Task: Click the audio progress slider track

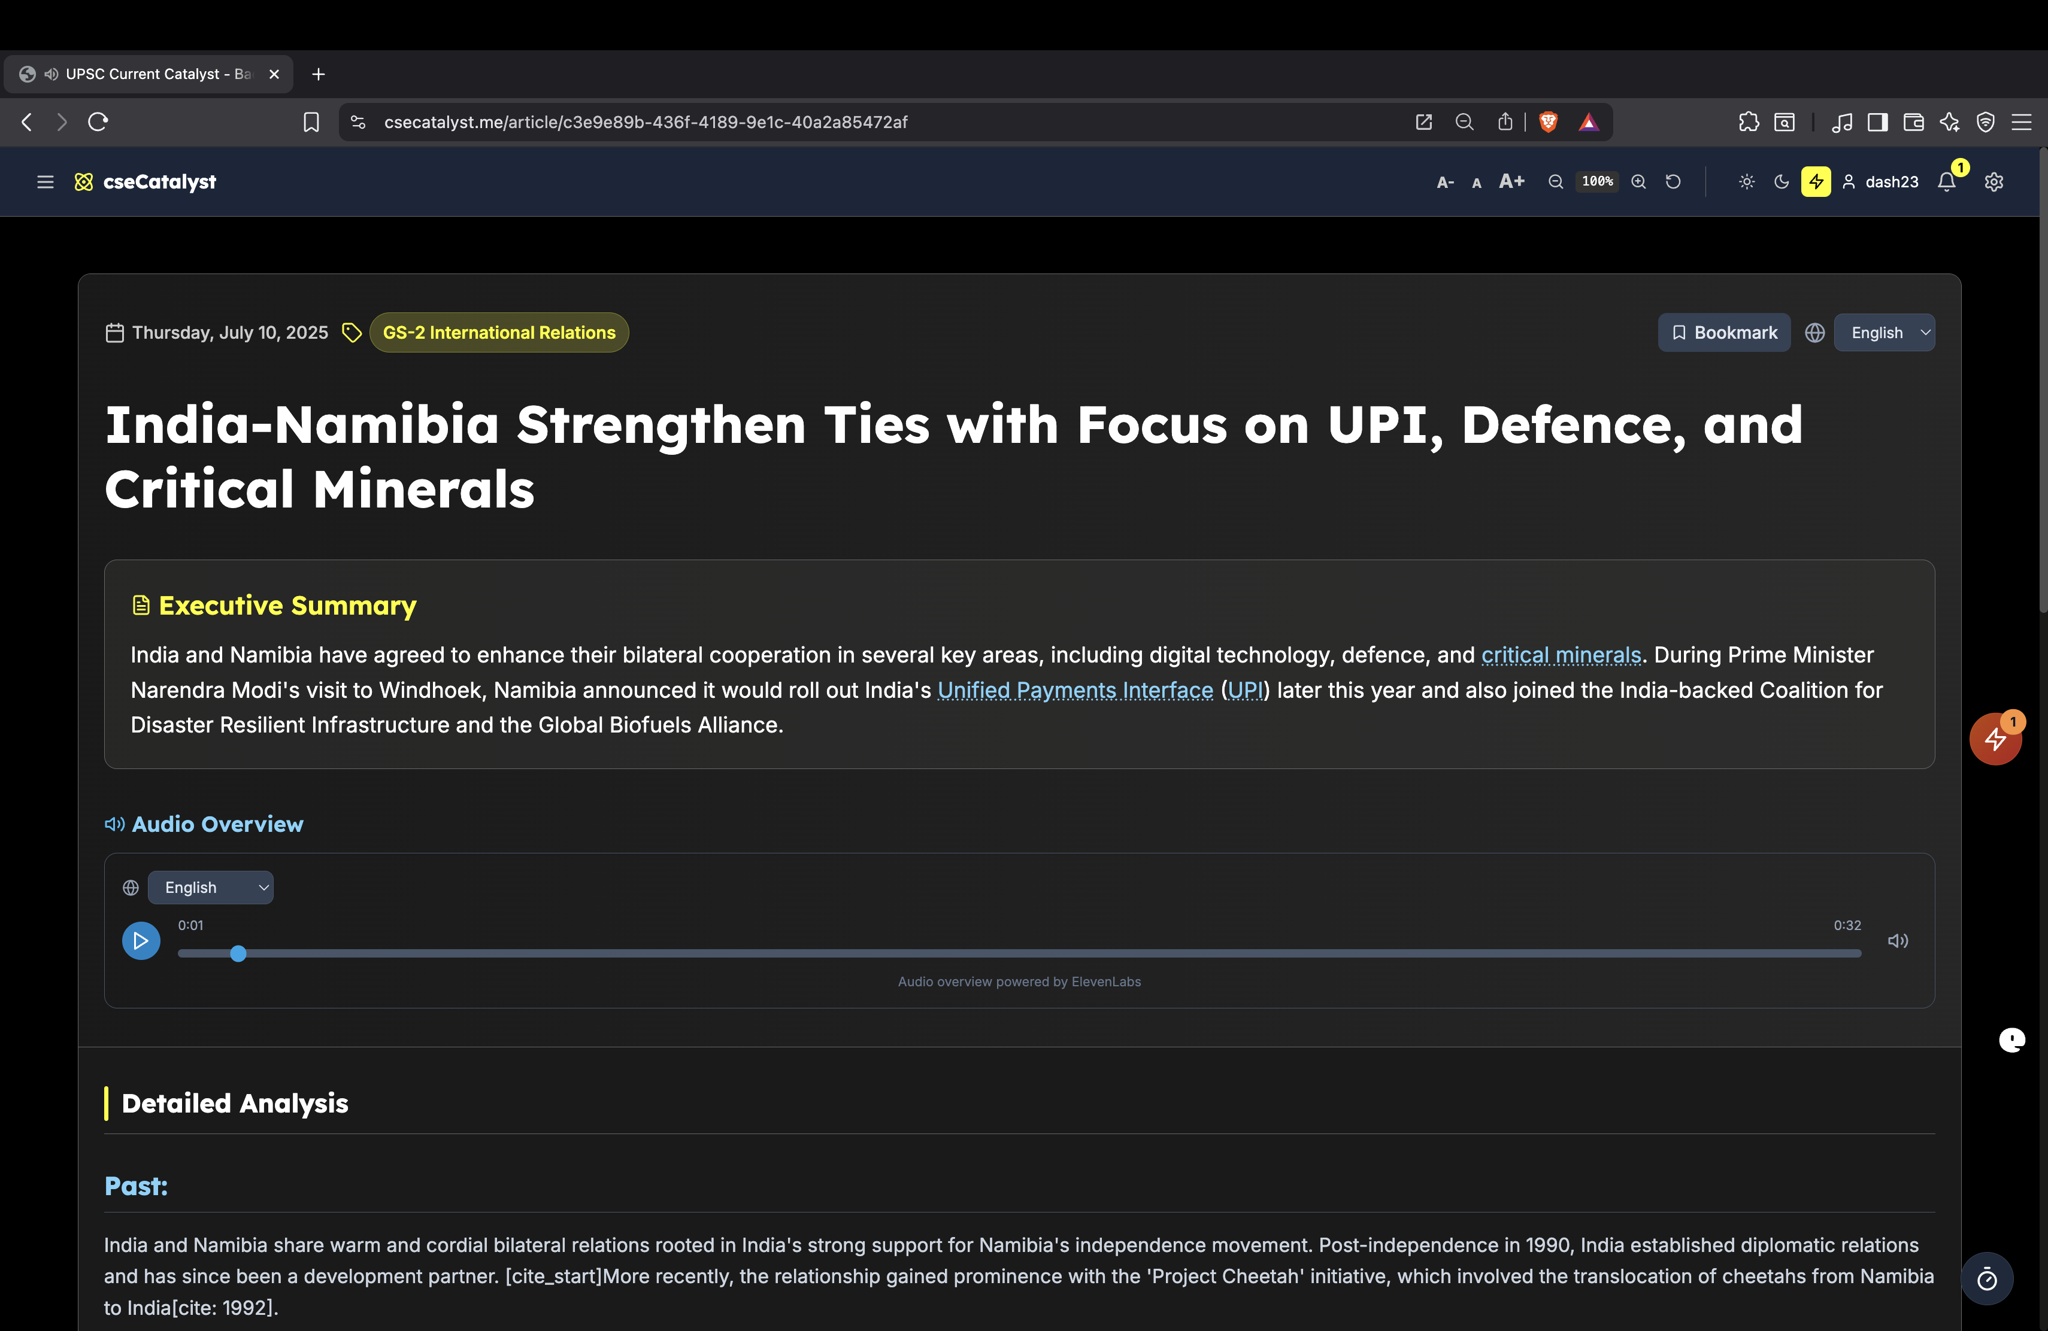Action: [x=1019, y=953]
